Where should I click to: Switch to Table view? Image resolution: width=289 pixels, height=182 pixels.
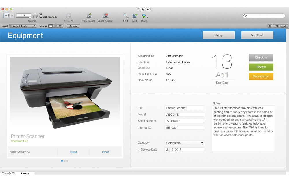pyautogui.click(x=60, y=26)
